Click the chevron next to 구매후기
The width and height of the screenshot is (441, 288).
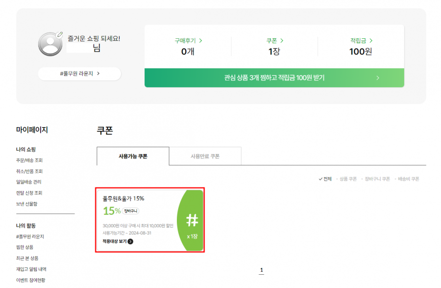point(200,41)
